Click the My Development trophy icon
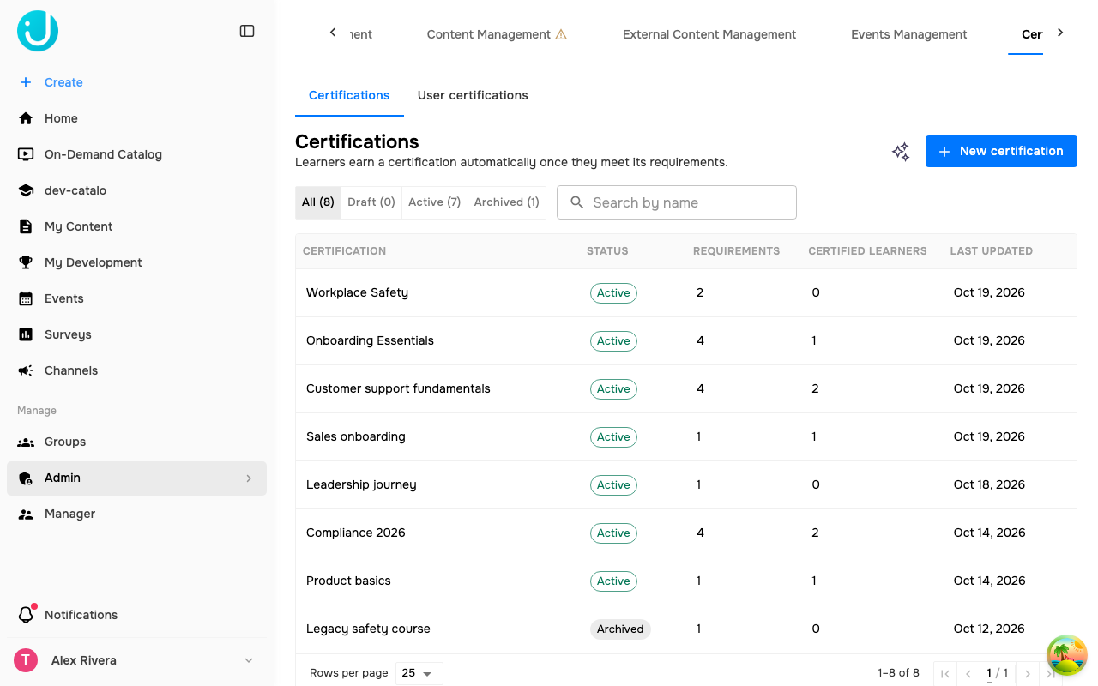 click(26, 262)
